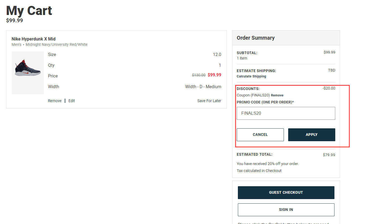Viewport: 377px width, 224px height.
Task: Select the $79.99 estimated total amount
Action: 329,155
